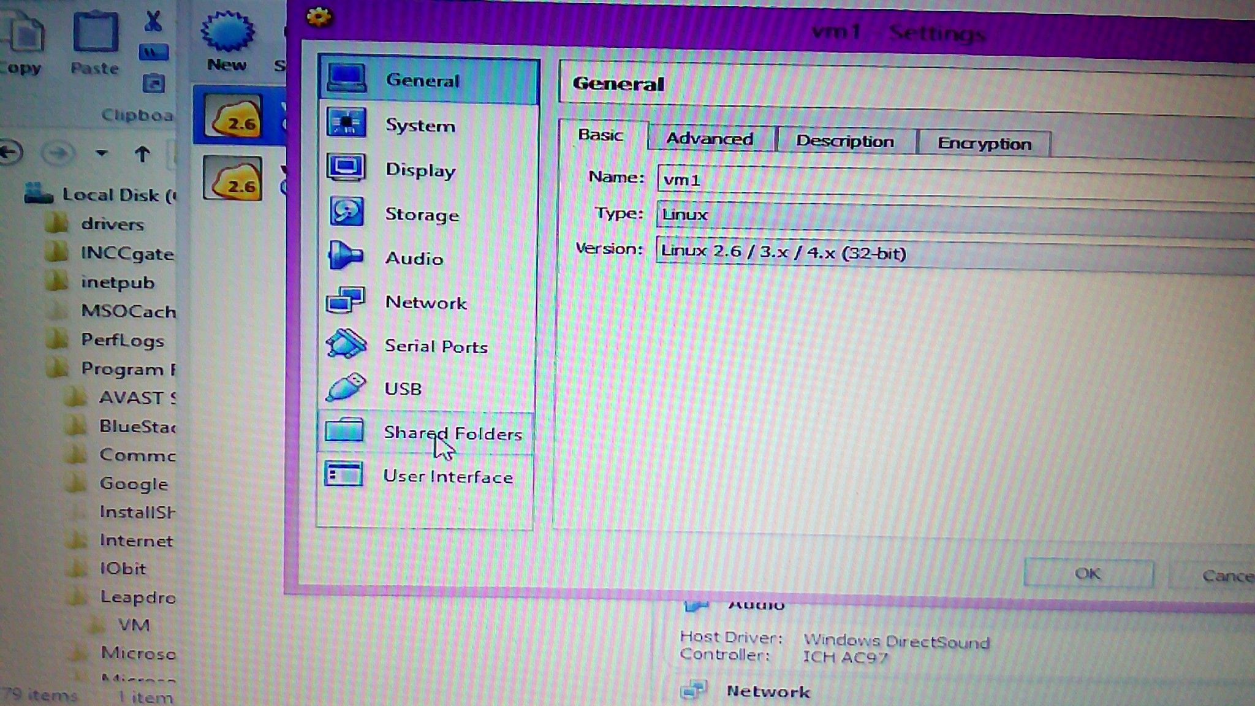Image resolution: width=1255 pixels, height=706 pixels.
Task: Open the Description tab
Action: pyautogui.click(x=844, y=142)
